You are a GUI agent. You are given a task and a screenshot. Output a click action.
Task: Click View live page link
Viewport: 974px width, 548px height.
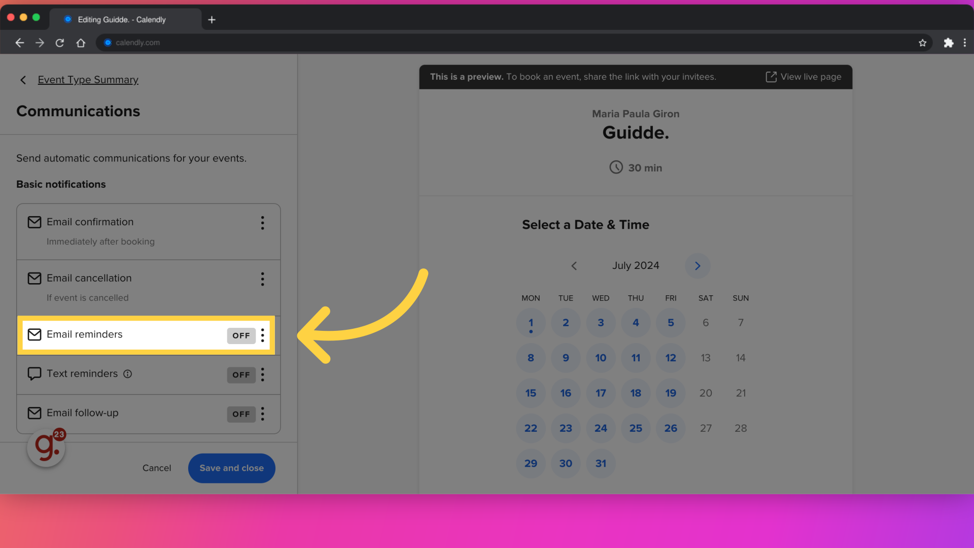(802, 76)
